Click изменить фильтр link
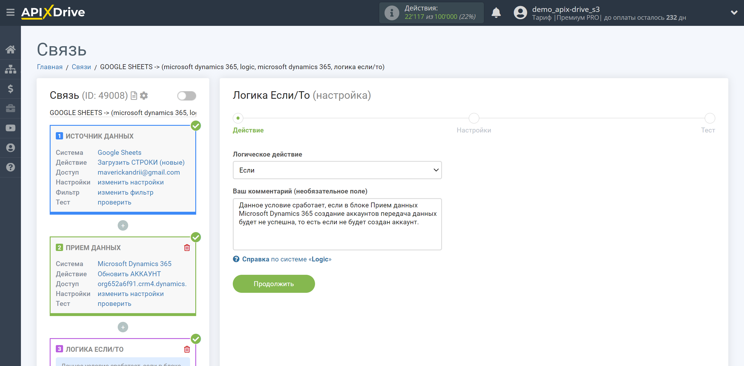This screenshot has width=744, height=366. (x=125, y=192)
